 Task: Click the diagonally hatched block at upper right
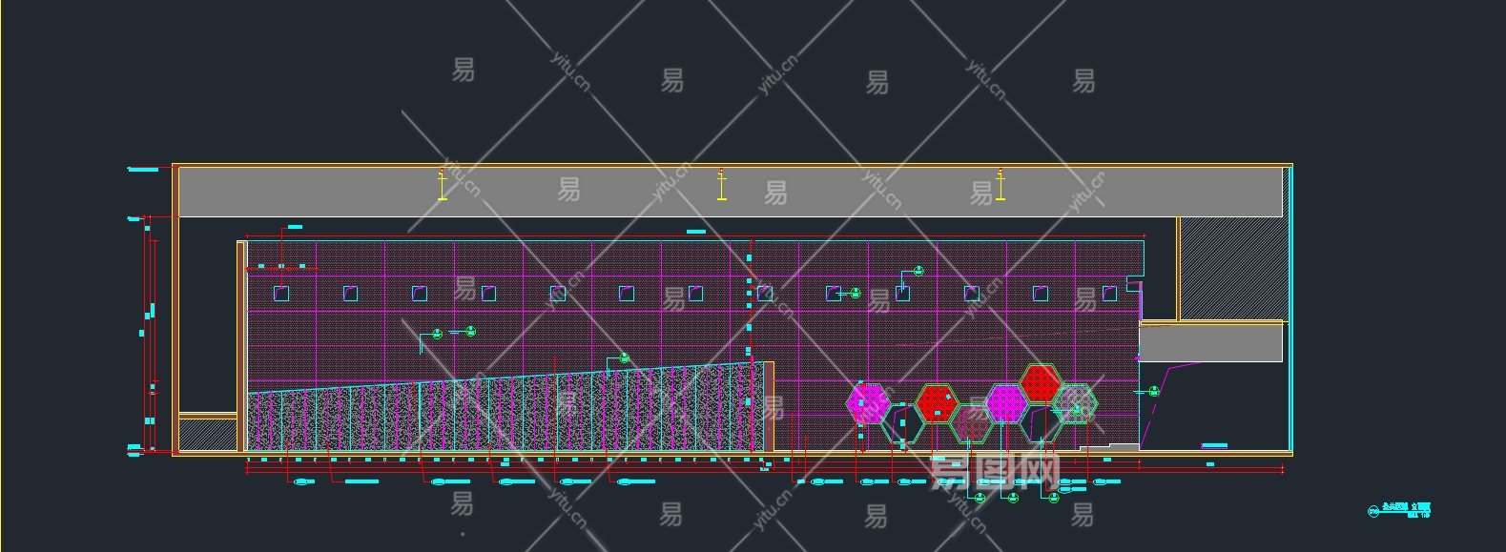(x=1232, y=269)
